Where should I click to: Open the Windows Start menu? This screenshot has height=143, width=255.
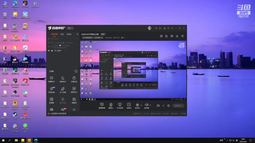(3, 140)
